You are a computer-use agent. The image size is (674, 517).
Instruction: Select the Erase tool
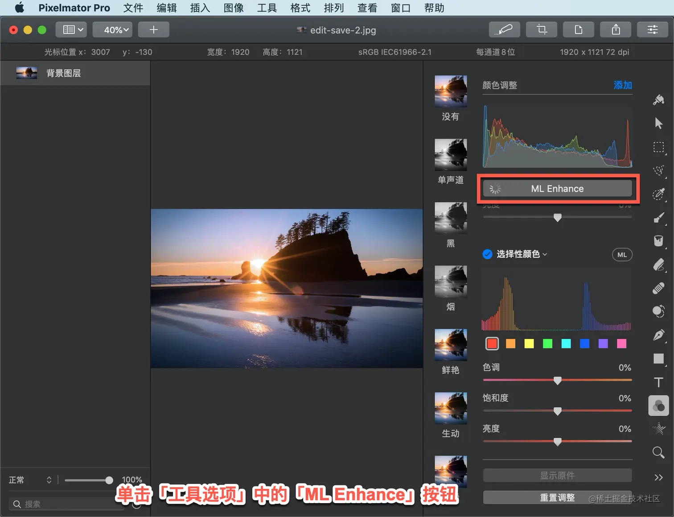click(x=658, y=265)
